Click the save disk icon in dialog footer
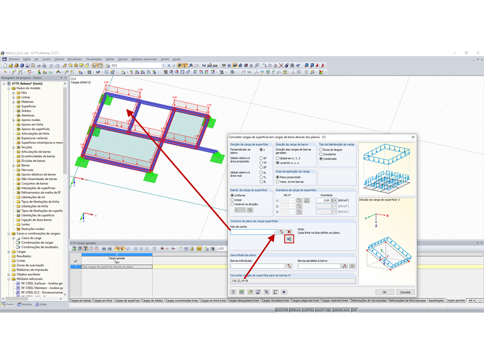 tap(259, 292)
